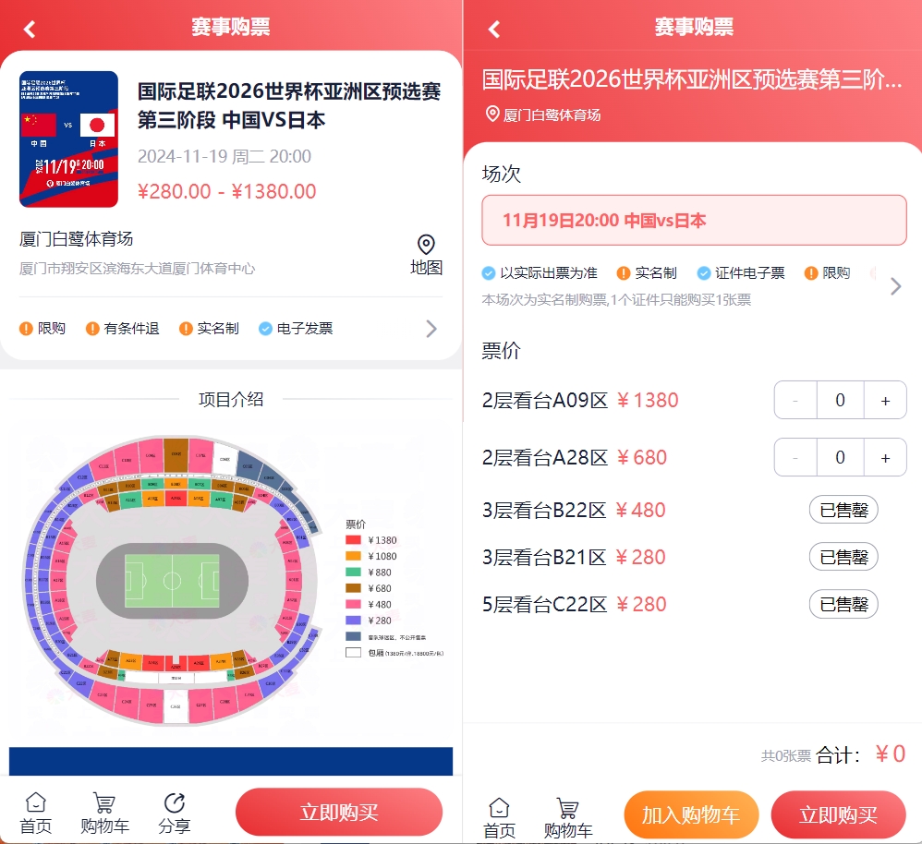Image resolution: width=922 pixels, height=844 pixels.
Task: Click 加入购物车 button
Action: tap(691, 815)
